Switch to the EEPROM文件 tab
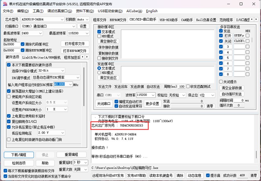This screenshot has height=181, width=261. coord(118,20)
